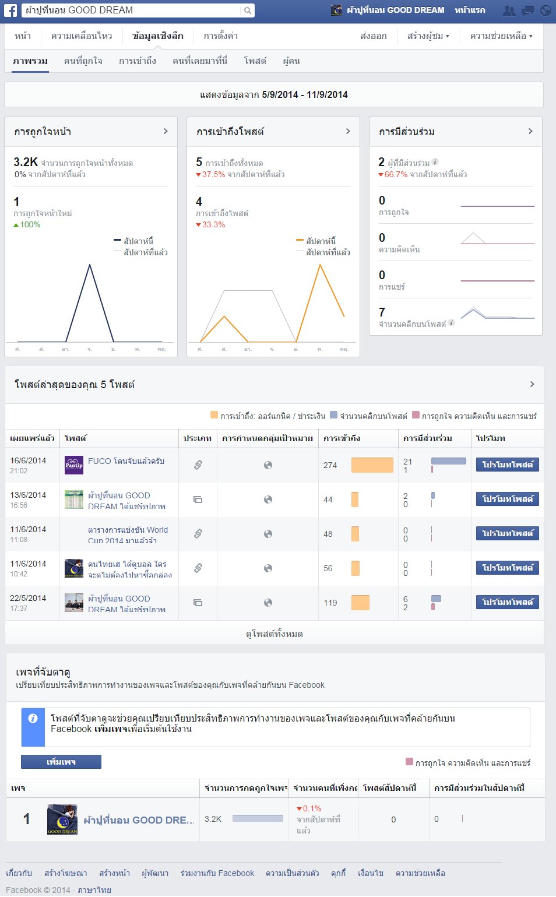Viewport: 556px width, 897px height.
Task: Open thumbnail of 11/6/2014 10:42 post
Action: click(x=74, y=568)
